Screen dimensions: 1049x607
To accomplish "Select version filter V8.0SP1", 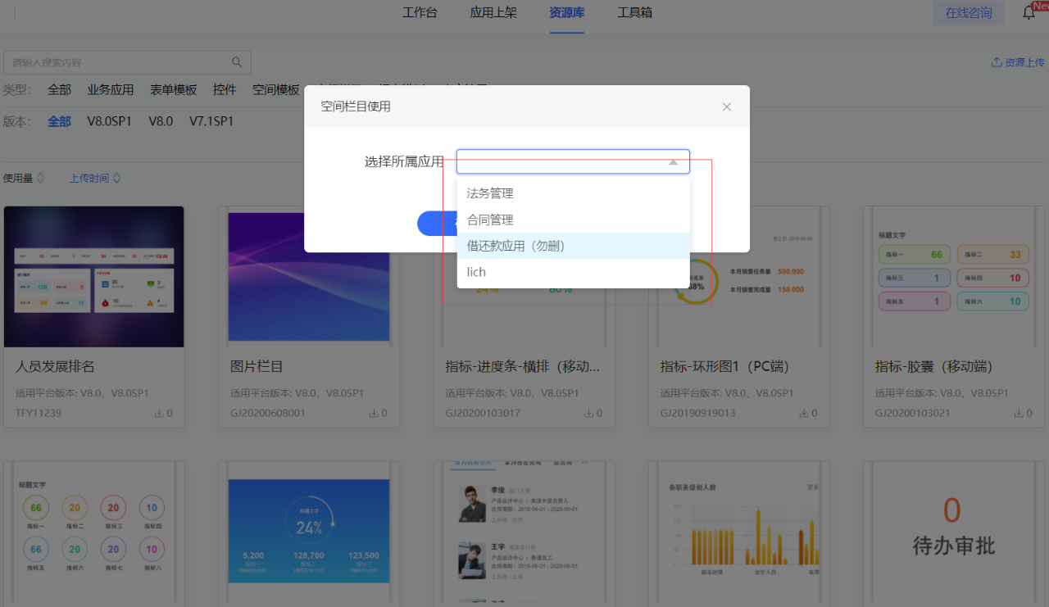I will [x=110, y=121].
